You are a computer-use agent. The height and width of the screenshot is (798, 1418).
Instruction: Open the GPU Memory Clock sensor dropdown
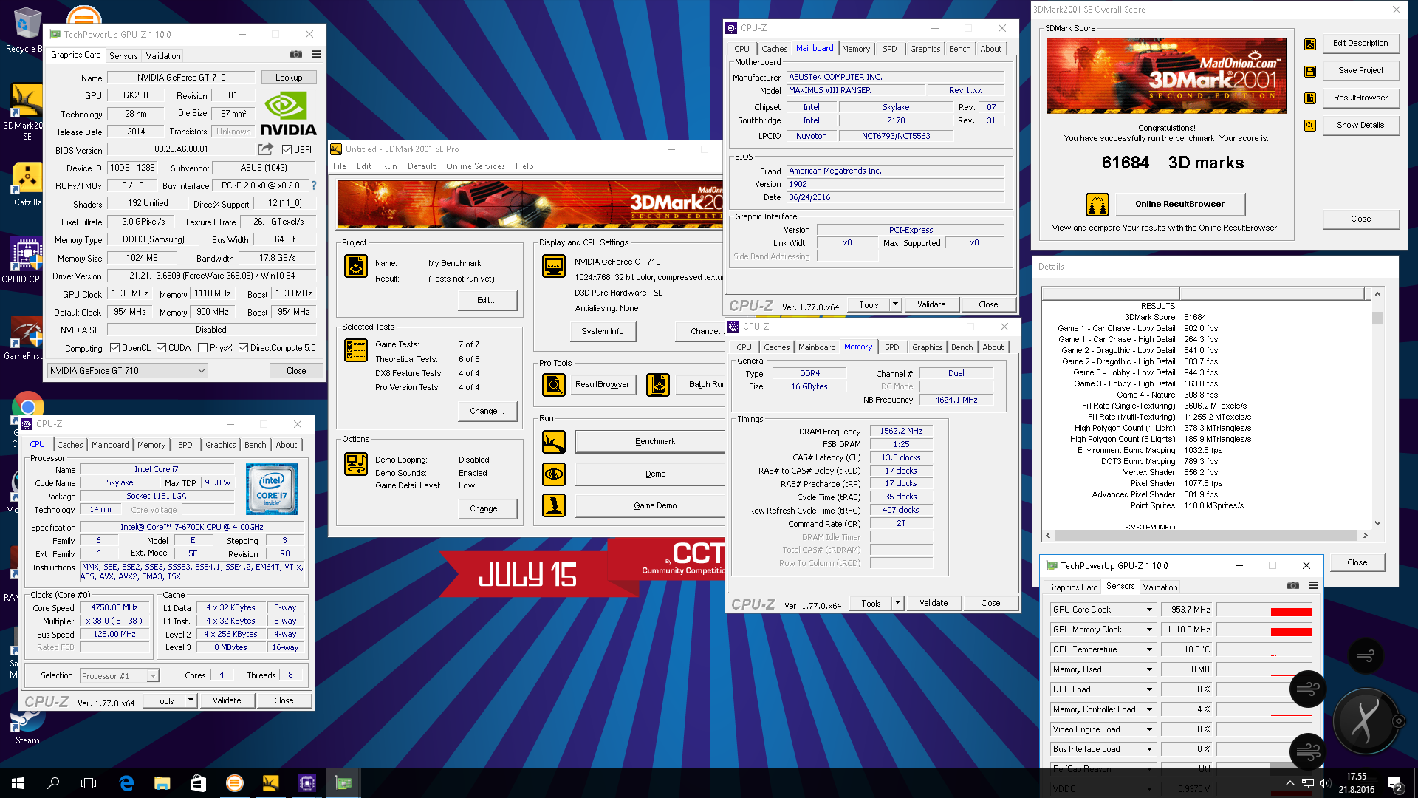(x=1149, y=630)
